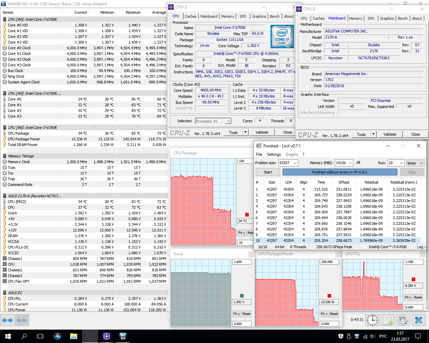Click the red swatch in CPU Package Power graph
Viewport: 429px width, 343px height.
click(329, 296)
